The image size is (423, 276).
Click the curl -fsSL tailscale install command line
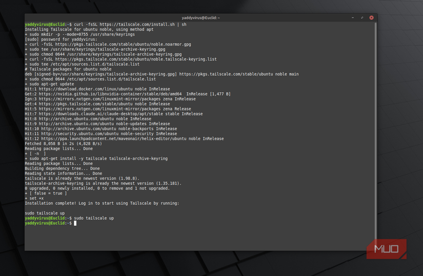(106, 24)
